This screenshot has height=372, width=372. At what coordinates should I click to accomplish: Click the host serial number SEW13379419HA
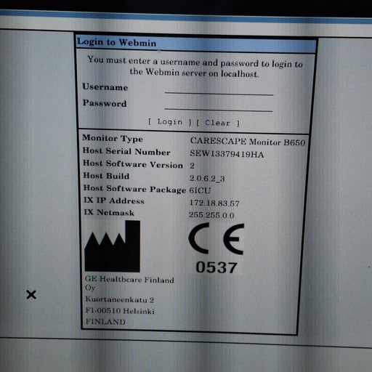227,153
